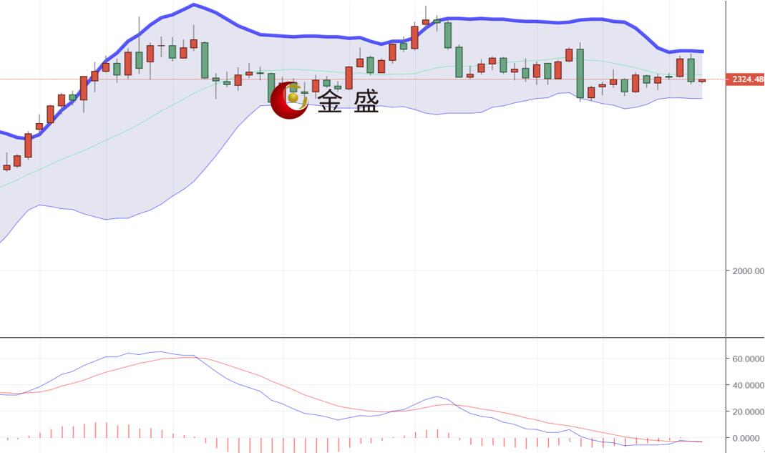Viewport: 765px width, 453px height.
Task: Click the dotted red current-price horizontal line
Action: tap(363, 79)
